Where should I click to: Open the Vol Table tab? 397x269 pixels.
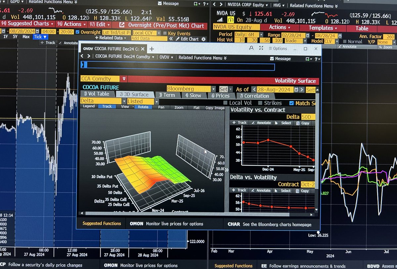[97, 94]
